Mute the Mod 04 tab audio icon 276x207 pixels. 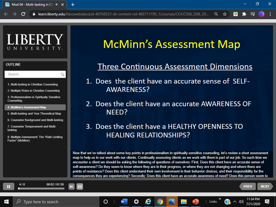pyautogui.click(x=57, y=5)
